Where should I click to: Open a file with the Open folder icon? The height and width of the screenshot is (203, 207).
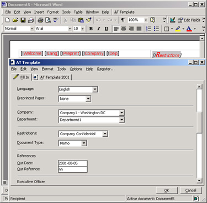15,20
